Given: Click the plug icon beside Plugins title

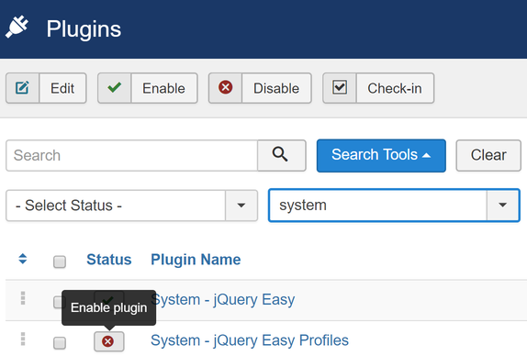Looking at the screenshot, I should (17, 27).
